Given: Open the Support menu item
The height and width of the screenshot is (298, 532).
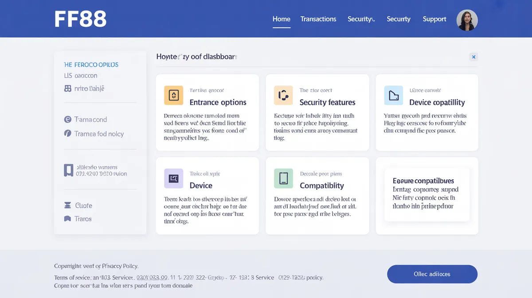Looking at the screenshot, I should (434, 19).
